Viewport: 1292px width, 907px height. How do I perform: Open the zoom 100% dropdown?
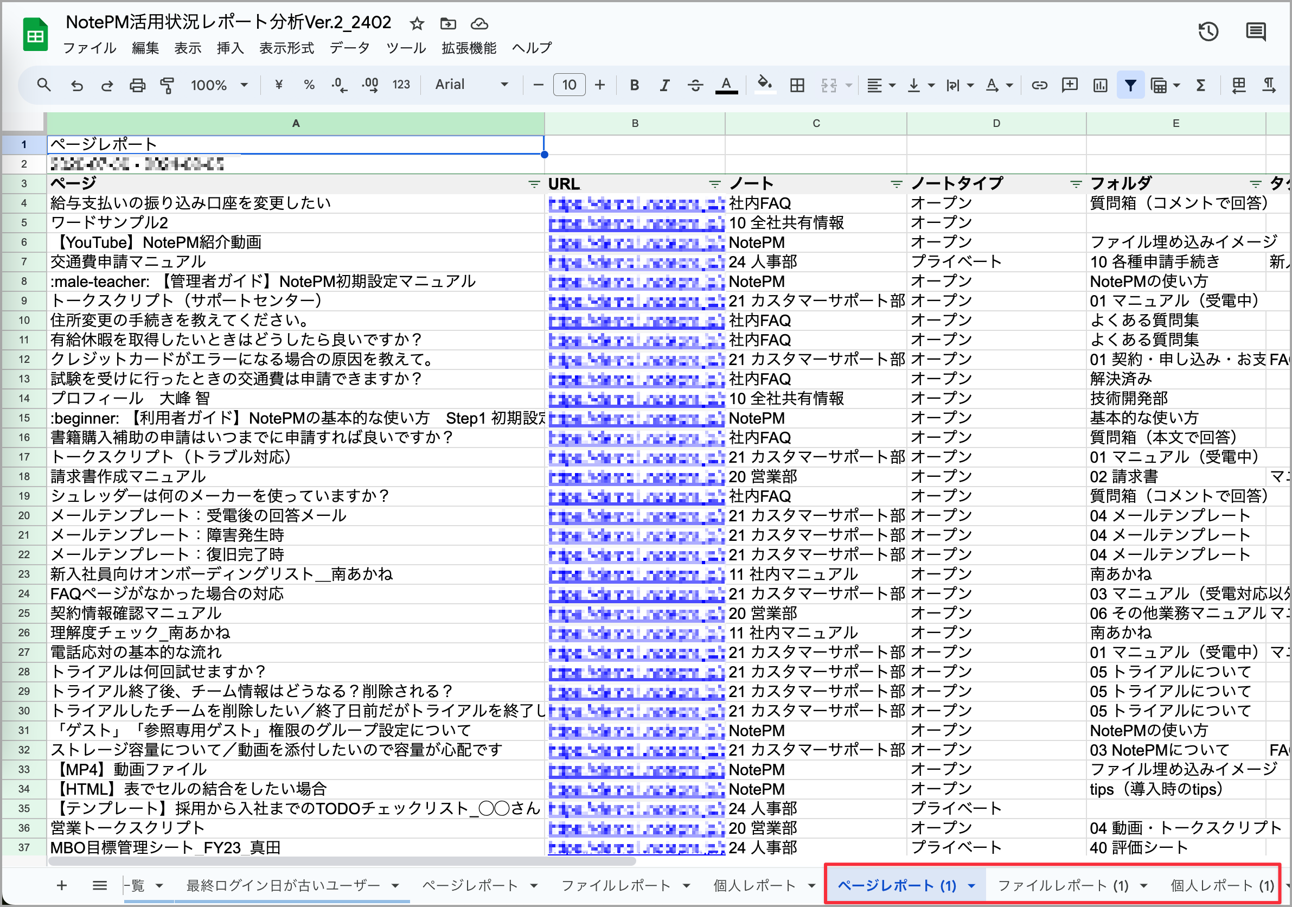(219, 85)
